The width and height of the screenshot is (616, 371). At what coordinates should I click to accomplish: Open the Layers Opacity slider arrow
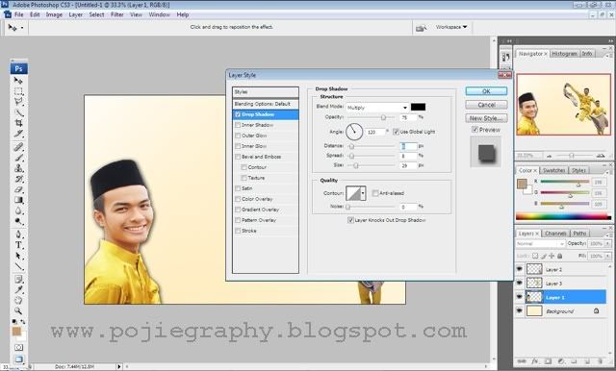coord(607,244)
